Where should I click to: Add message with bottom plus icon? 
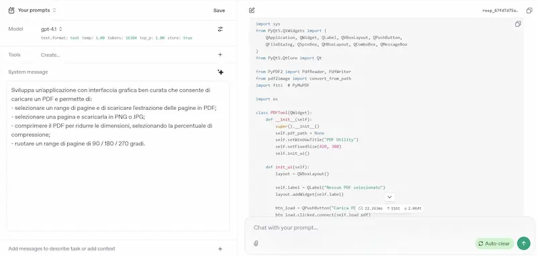(x=220, y=249)
